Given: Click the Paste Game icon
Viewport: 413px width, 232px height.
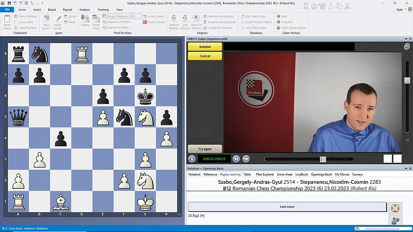Looking at the screenshot, I should pyautogui.click(x=7, y=21).
